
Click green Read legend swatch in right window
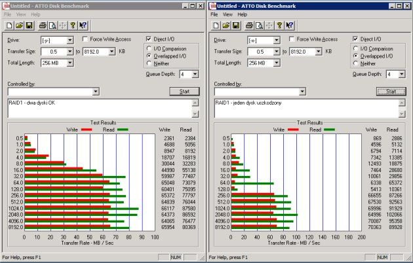[x=330, y=130]
